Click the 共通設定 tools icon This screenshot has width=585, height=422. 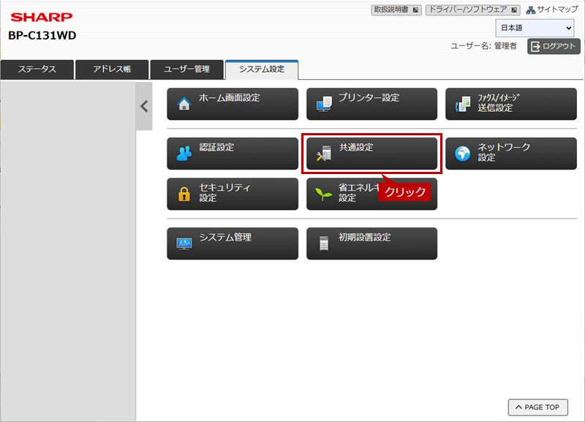tap(323, 153)
